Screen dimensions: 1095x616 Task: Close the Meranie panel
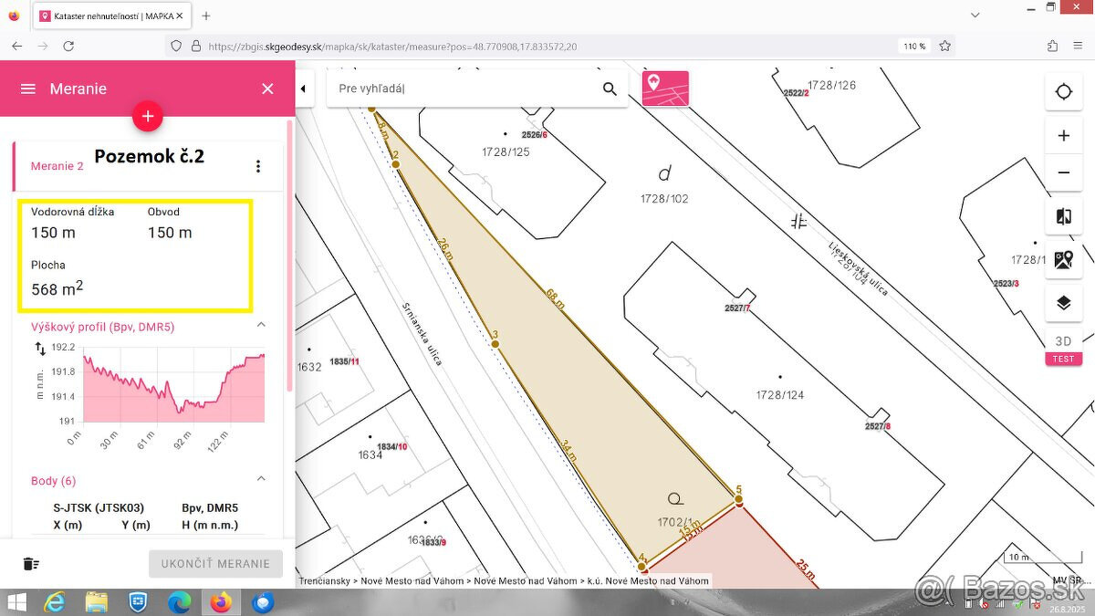(x=267, y=89)
